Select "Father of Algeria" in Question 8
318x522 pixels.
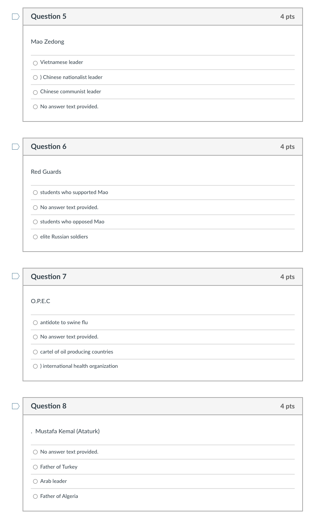(35, 496)
